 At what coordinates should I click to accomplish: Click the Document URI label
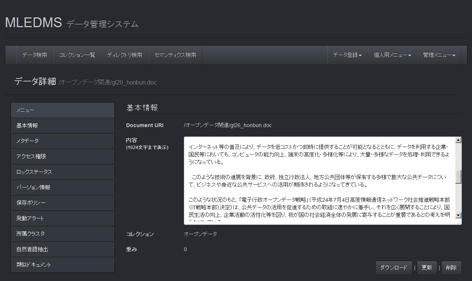tap(145, 125)
